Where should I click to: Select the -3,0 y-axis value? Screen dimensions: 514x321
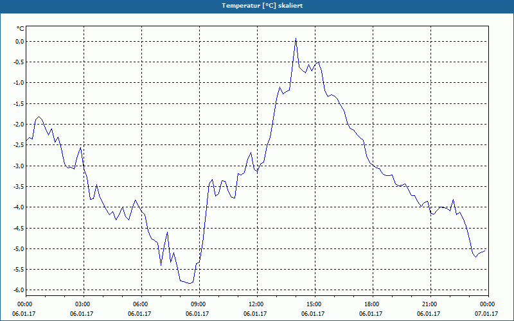(x=19, y=166)
